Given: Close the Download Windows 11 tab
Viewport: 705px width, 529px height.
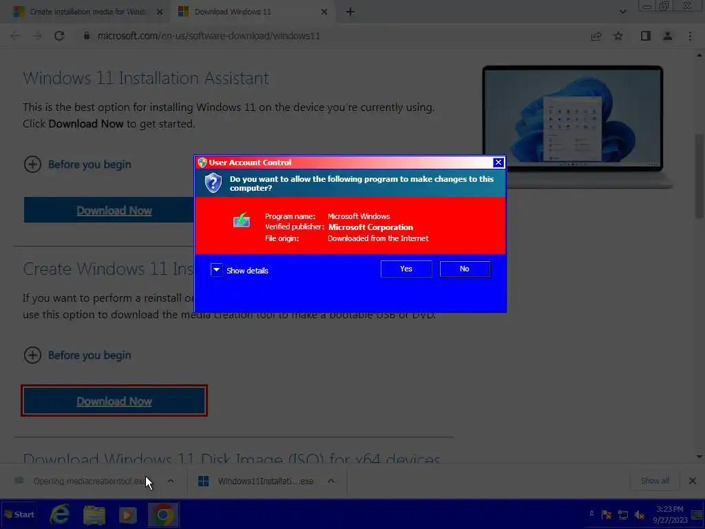Looking at the screenshot, I should (x=324, y=12).
